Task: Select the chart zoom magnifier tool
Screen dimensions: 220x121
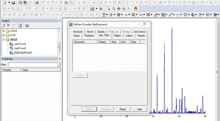Action: [x=114, y=9]
